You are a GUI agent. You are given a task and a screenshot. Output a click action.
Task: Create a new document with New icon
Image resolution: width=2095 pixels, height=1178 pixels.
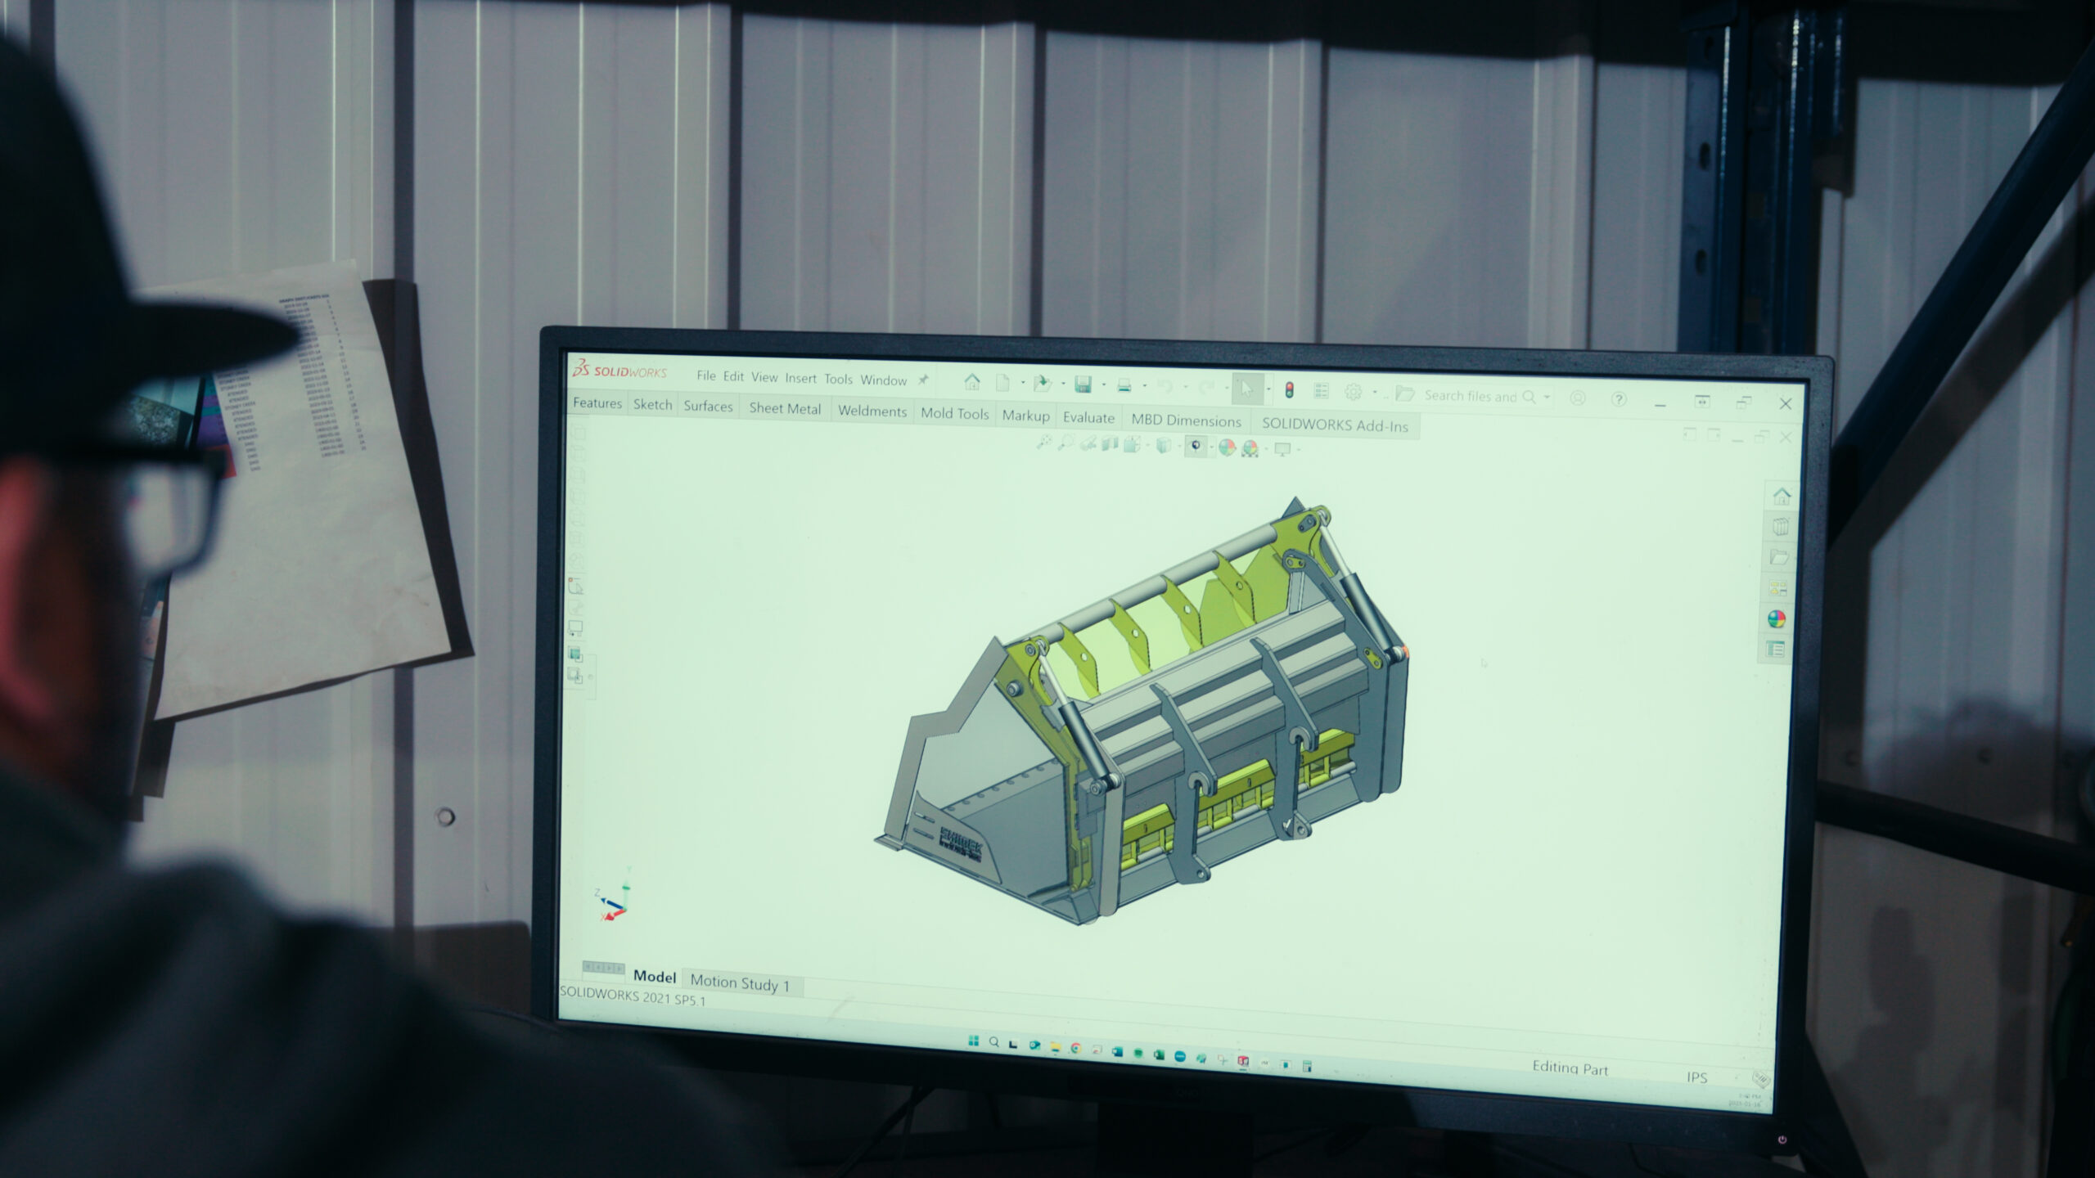point(1002,382)
